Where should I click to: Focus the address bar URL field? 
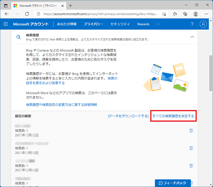pos(100,14)
